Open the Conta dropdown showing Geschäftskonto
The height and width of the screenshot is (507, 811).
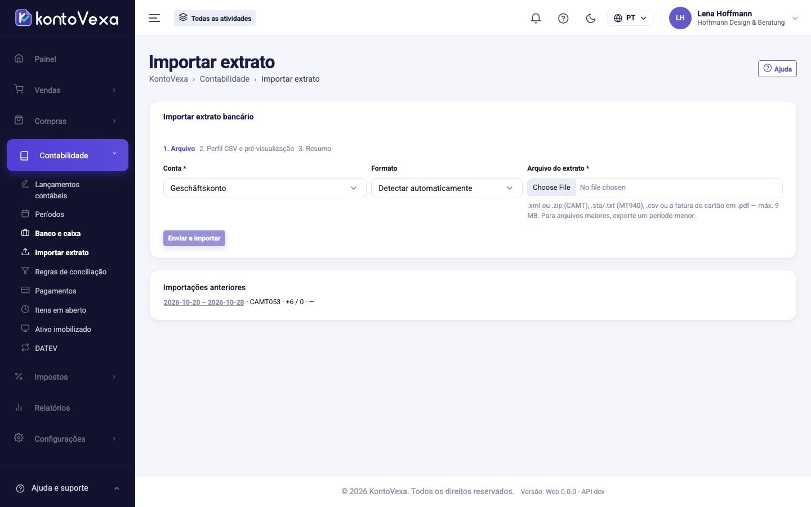(x=265, y=188)
